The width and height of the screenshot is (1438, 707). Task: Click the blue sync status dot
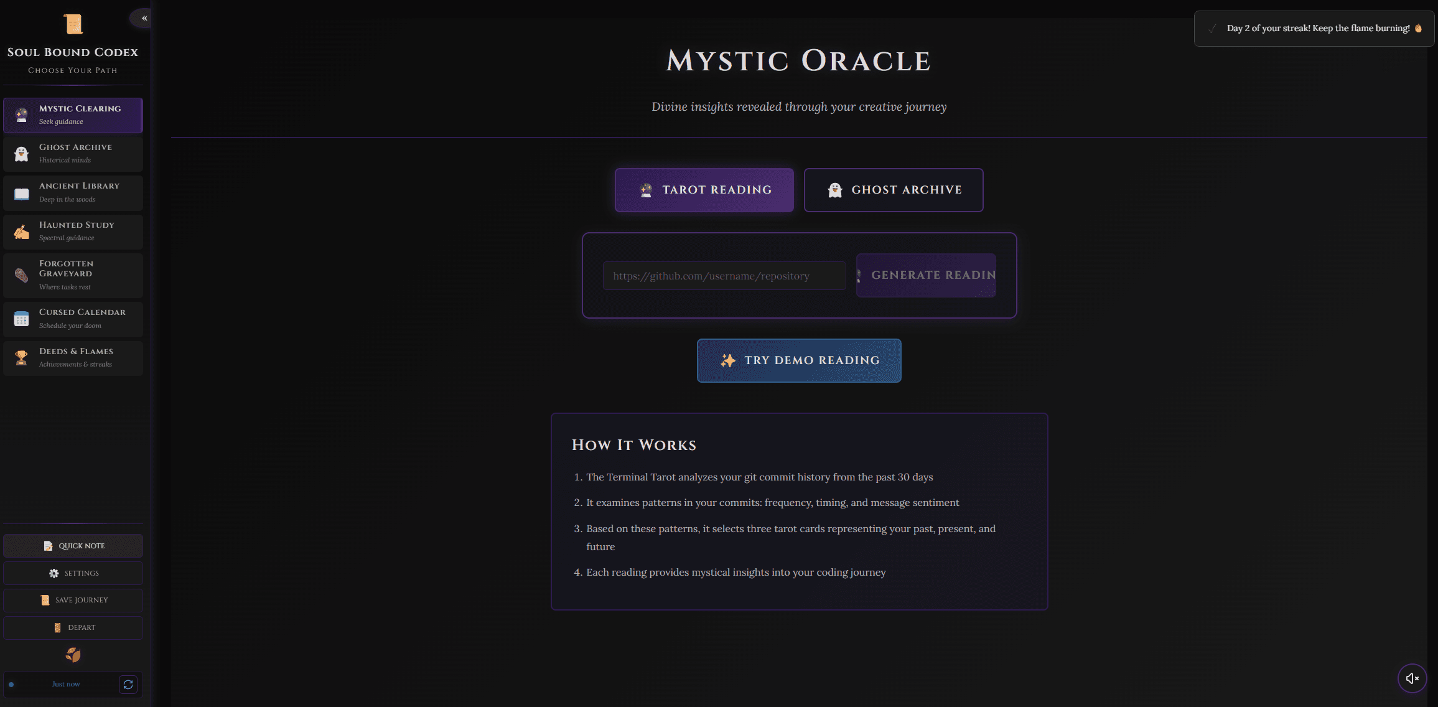point(11,685)
